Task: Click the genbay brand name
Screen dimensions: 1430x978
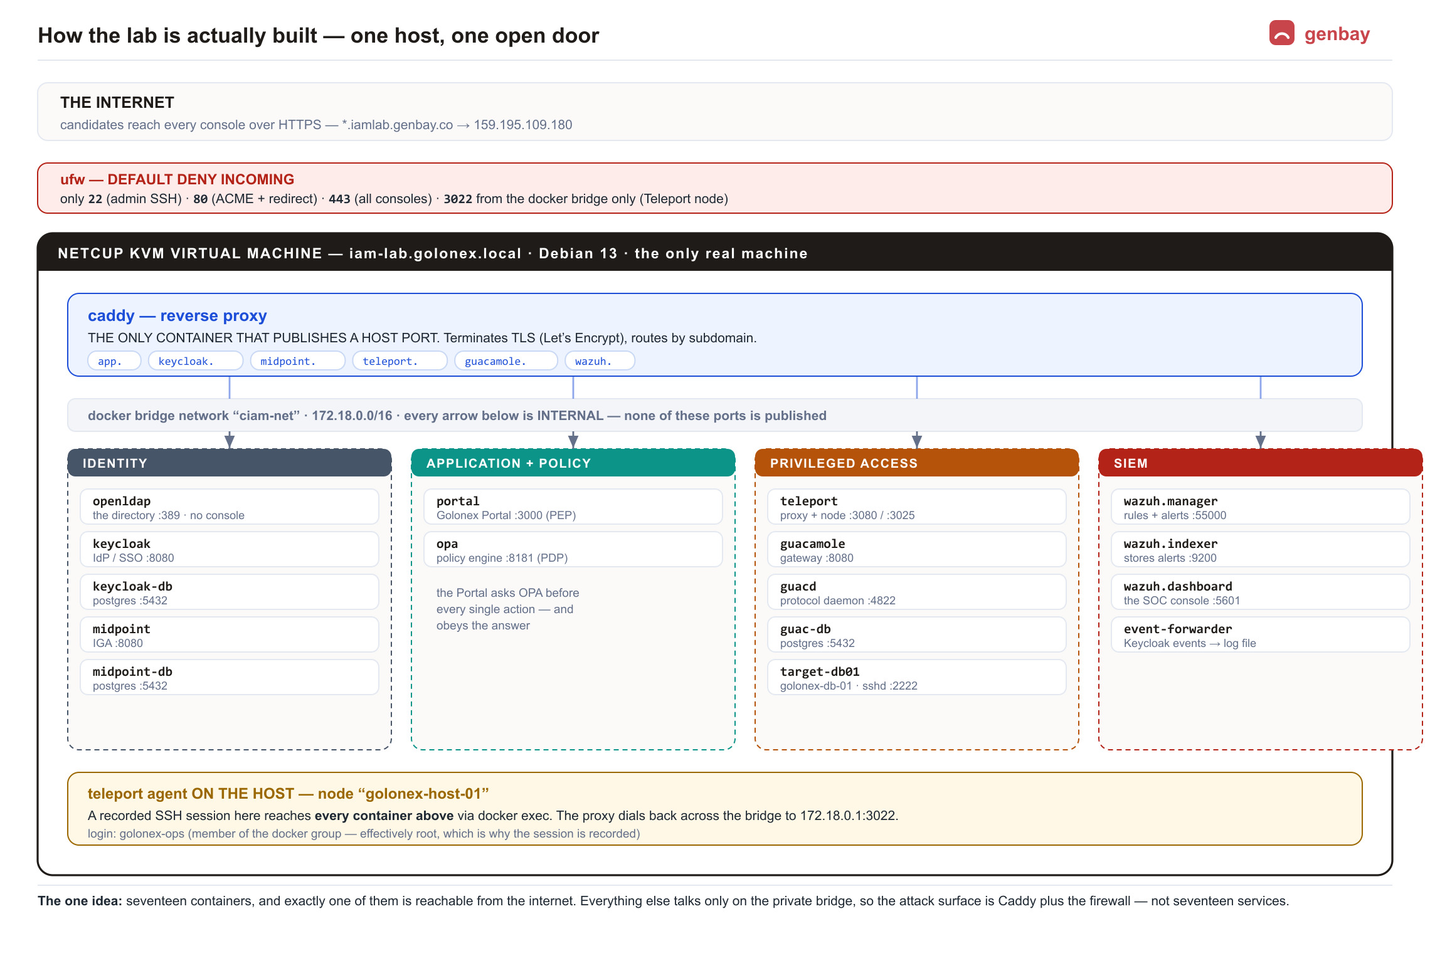Action: [1337, 34]
